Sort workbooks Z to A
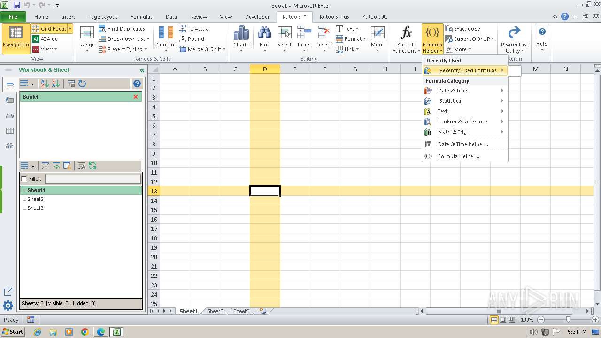 [x=56, y=84]
